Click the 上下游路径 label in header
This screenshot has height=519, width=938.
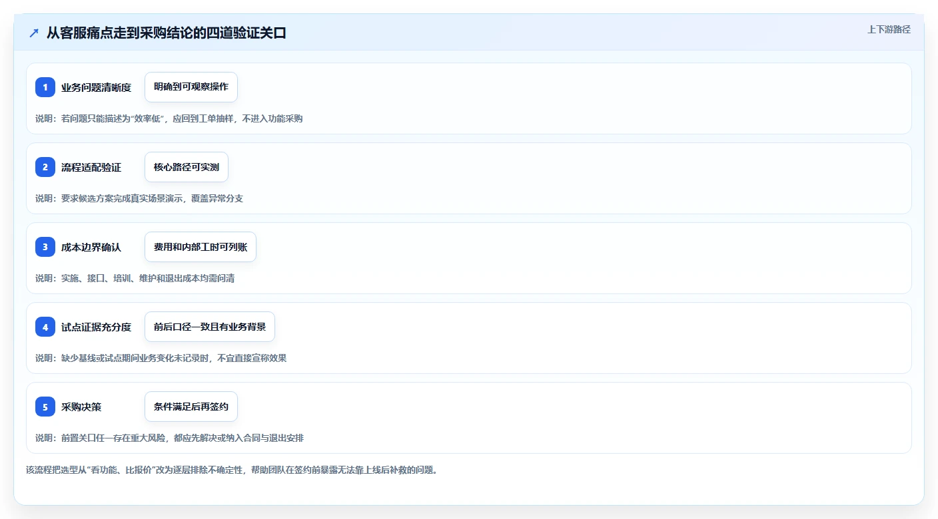tap(889, 29)
